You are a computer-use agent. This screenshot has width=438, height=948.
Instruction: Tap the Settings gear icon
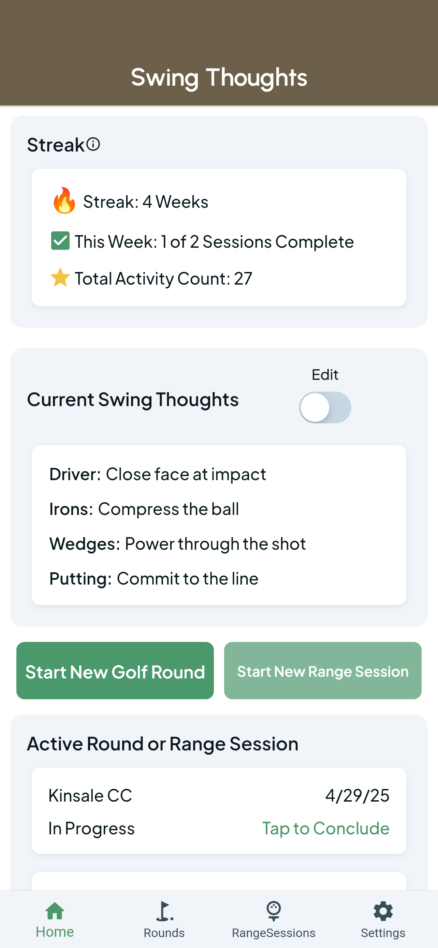click(383, 911)
